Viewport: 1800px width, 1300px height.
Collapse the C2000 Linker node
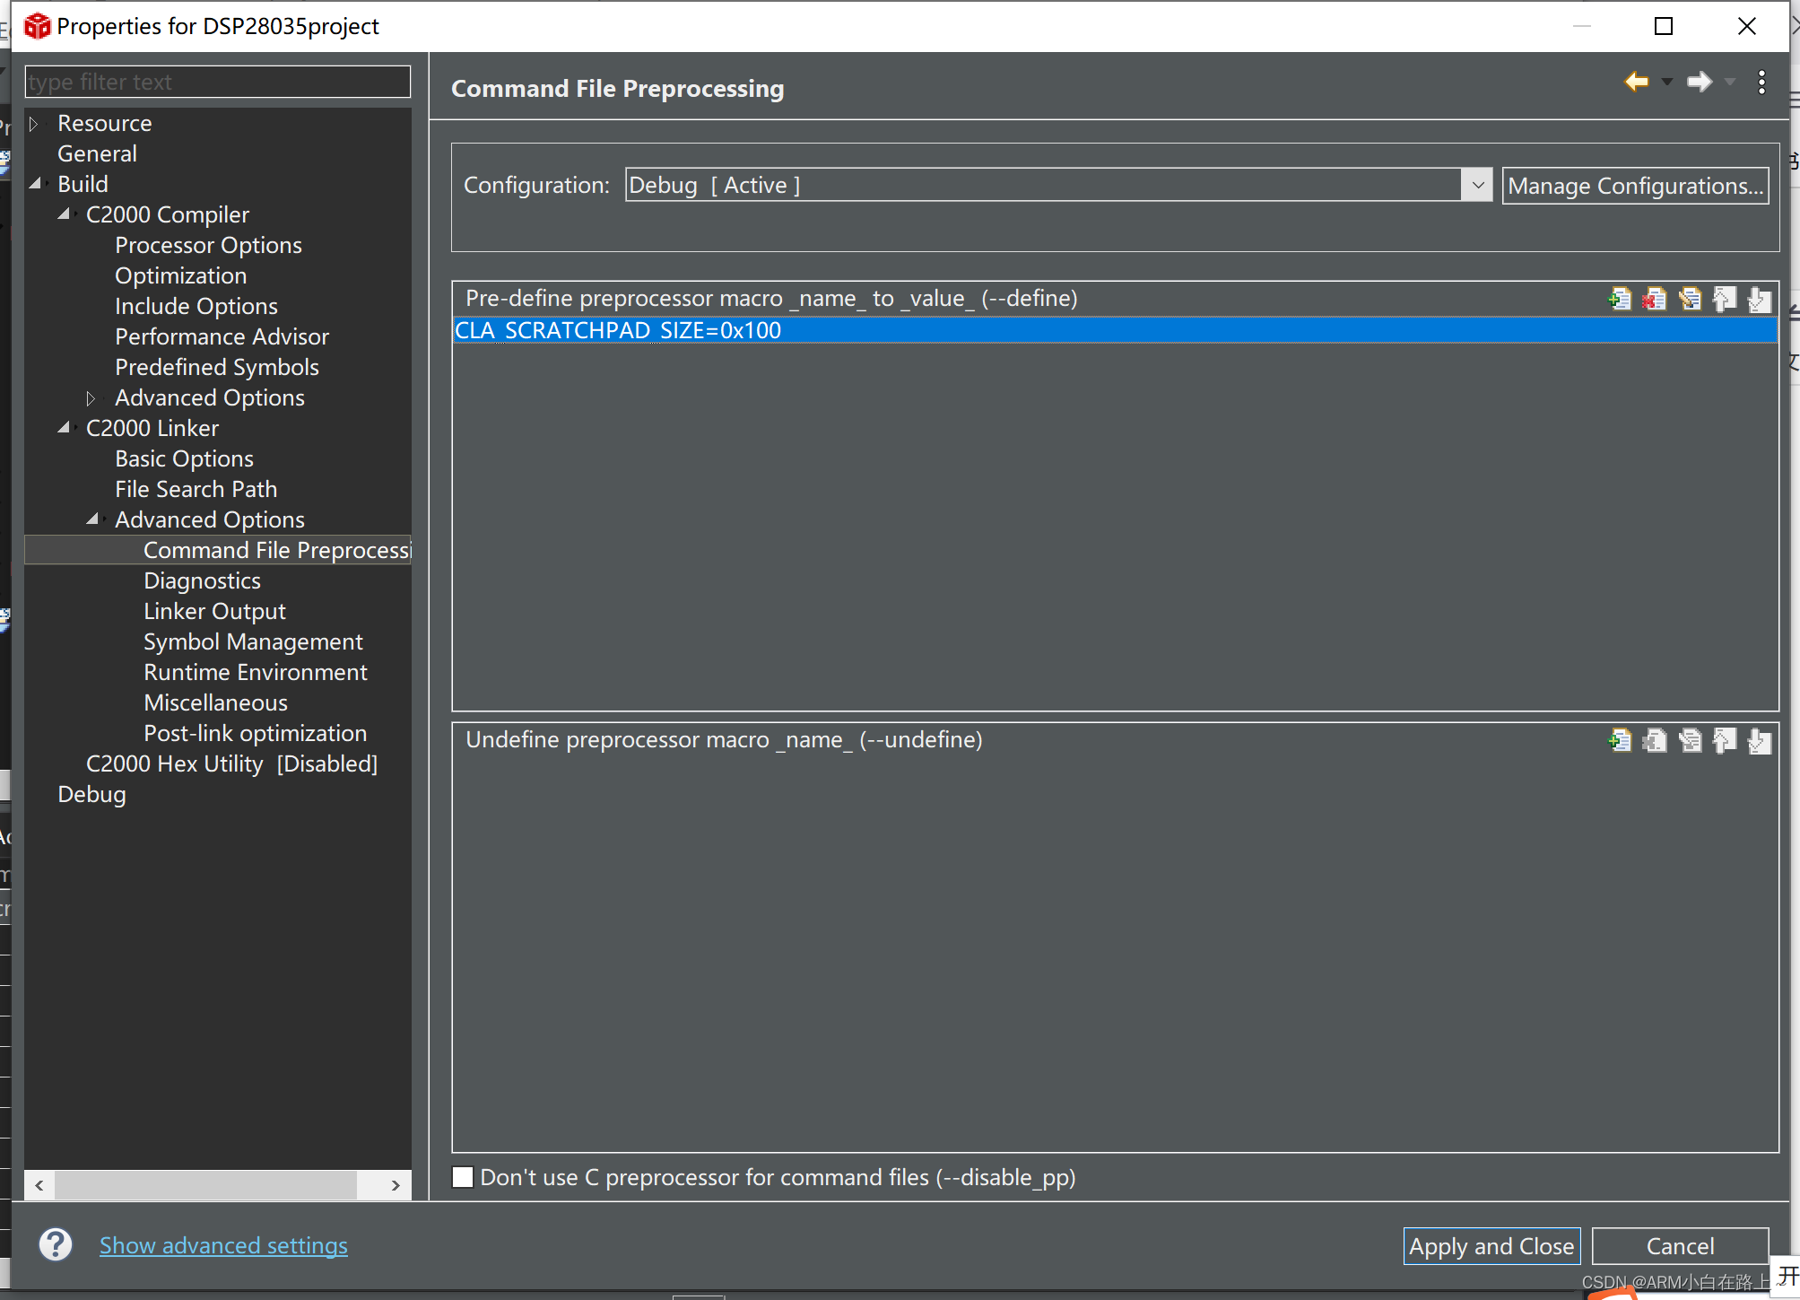pos(64,428)
